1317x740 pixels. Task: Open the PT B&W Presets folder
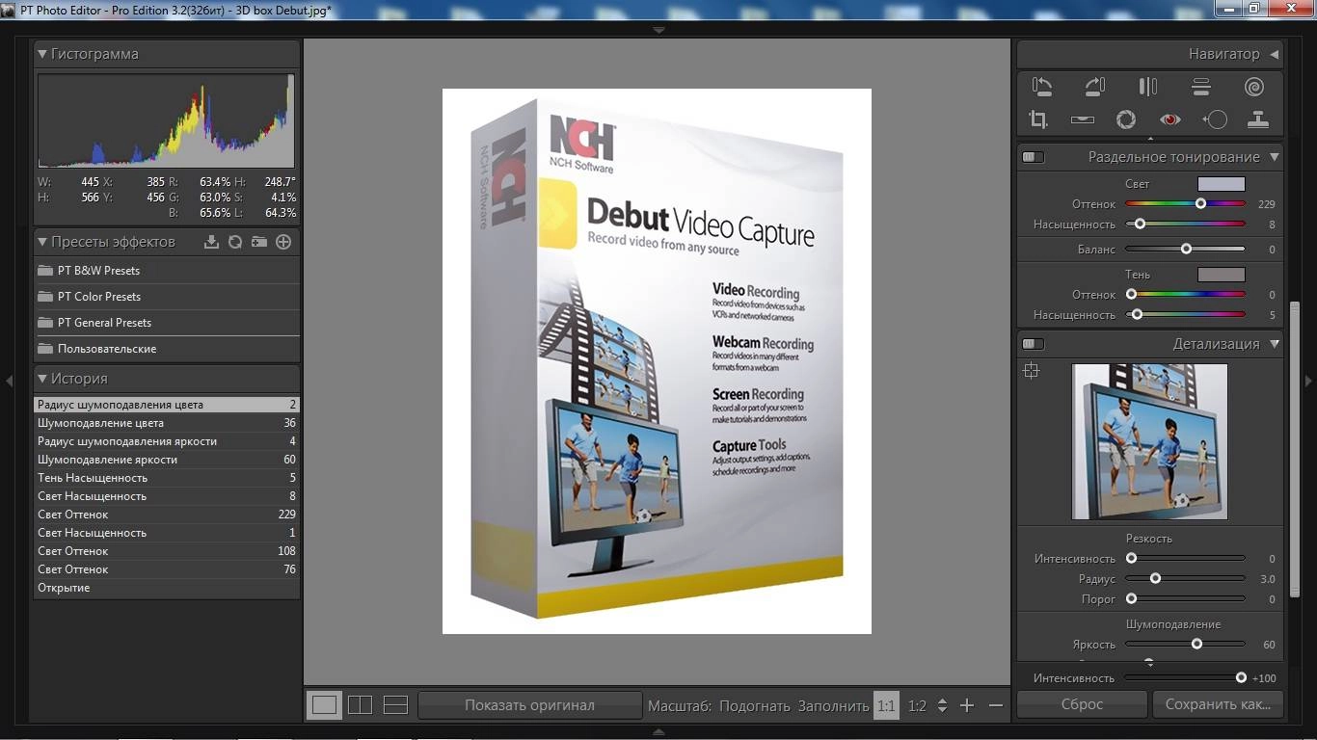pos(167,271)
